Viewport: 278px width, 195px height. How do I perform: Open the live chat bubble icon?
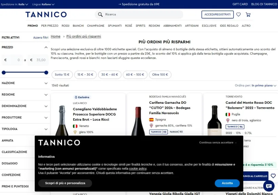269,186
